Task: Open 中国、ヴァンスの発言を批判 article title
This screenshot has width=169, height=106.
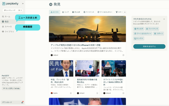Action: [60, 81]
